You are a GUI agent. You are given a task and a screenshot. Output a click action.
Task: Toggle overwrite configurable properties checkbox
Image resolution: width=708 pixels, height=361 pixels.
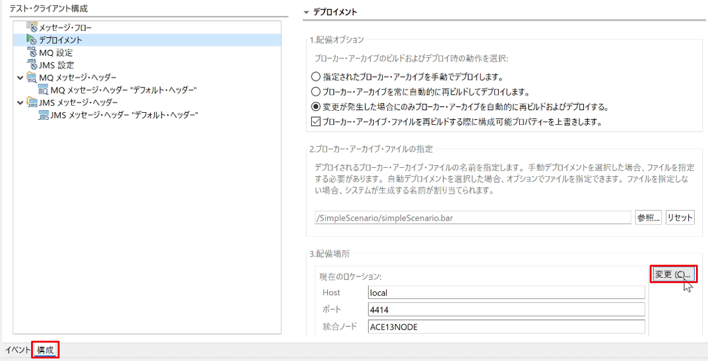pos(316,122)
